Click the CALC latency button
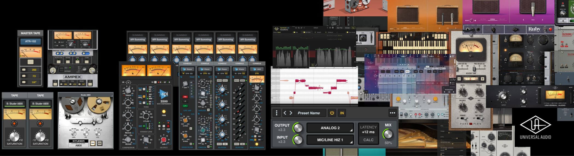This screenshot has width=574, height=156. point(368,140)
